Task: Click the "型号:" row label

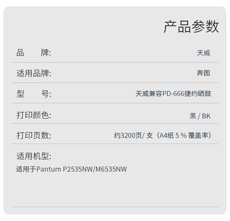Action: click(33, 94)
